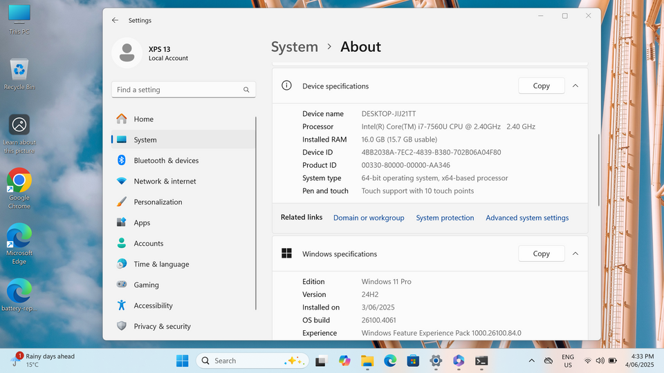664x373 pixels.
Task: Open the System protection link
Action: 445,218
